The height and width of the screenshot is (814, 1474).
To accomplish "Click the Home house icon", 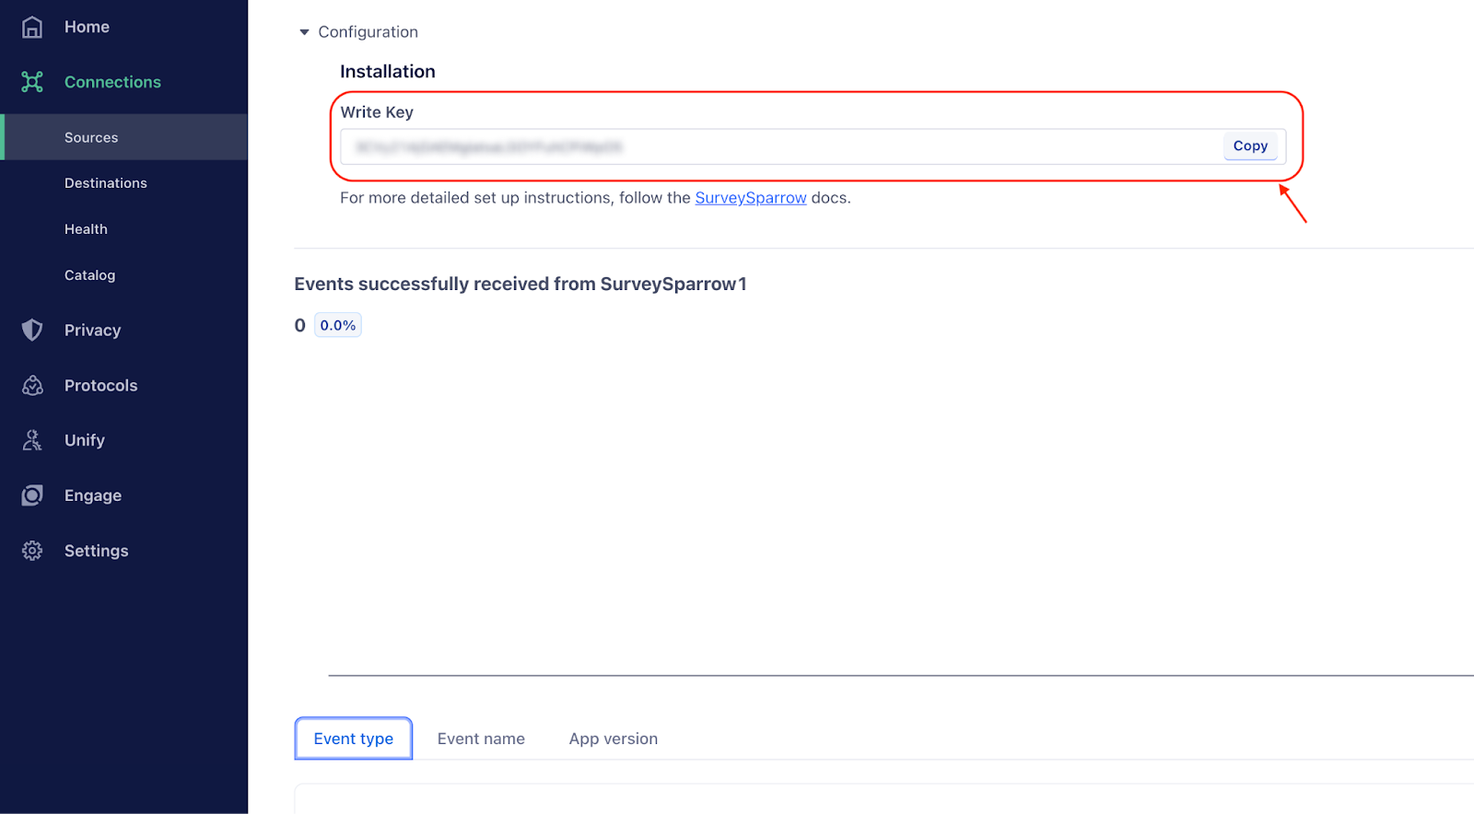I will tap(32, 28).
